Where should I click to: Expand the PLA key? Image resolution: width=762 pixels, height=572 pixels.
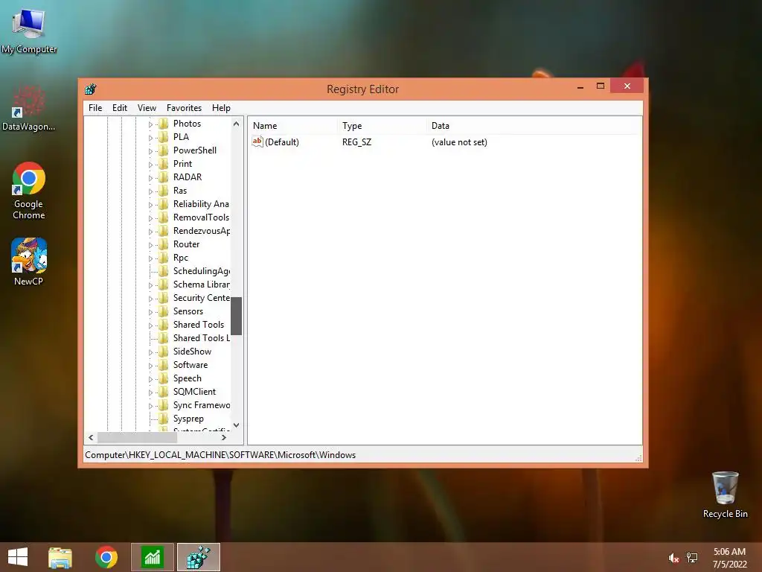pyautogui.click(x=150, y=138)
